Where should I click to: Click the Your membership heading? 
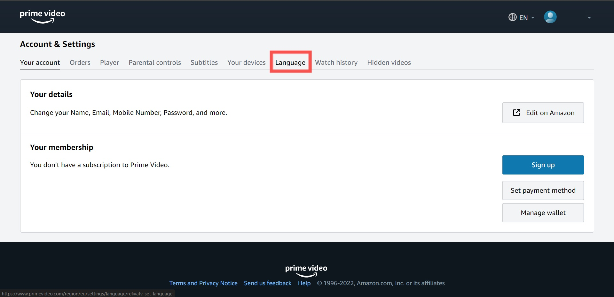coord(62,147)
